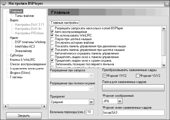Toggle the Авто воспроизведение checkbox
This screenshot has height=120, width=170.
[52, 32]
